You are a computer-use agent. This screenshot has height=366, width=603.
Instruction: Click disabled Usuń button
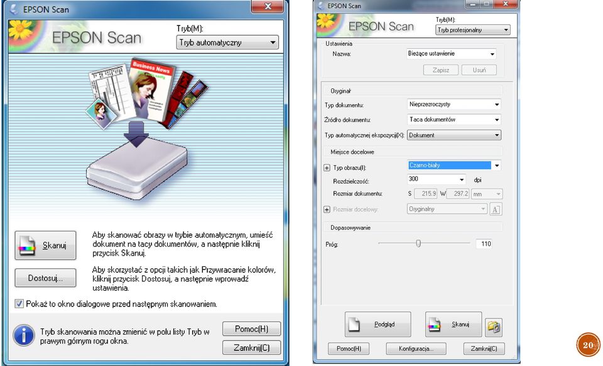point(479,70)
